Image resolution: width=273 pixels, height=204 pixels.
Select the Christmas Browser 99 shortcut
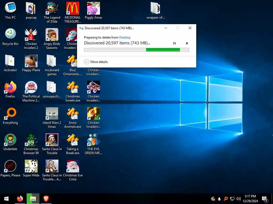coord(31,144)
